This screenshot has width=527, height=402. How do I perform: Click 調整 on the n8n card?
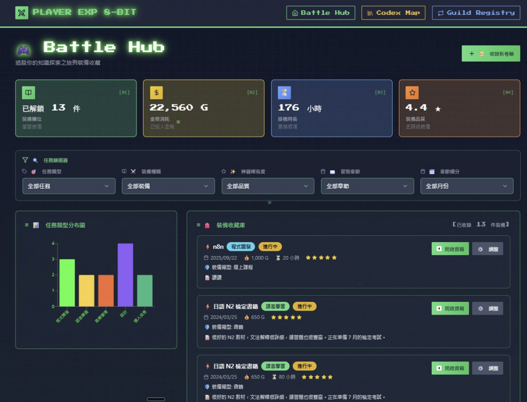coord(488,249)
